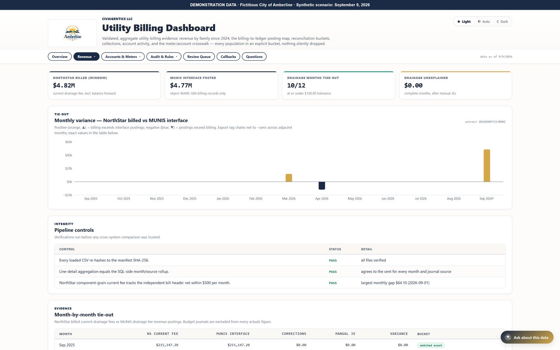Expand the Accounts & Meters menu
Image resolution: width=560 pixels, height=350 pixels.
click(123, 56)
